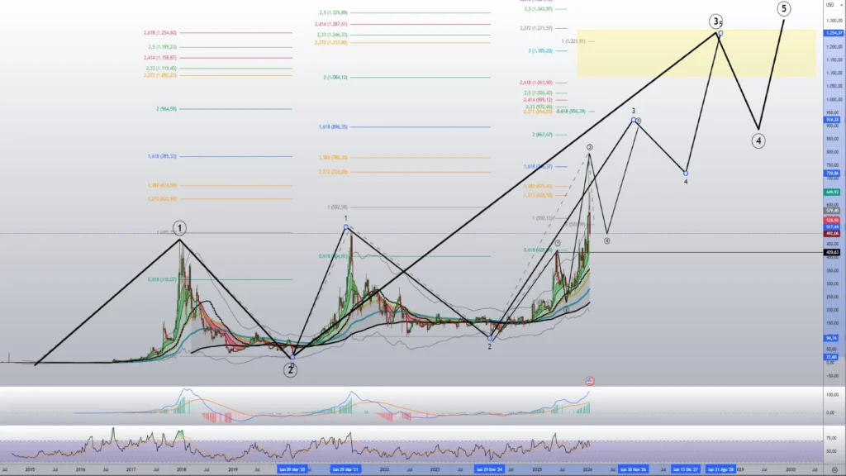This screenshot has width=846, height=476.
Task: Select the circled 5 wave label
Action: click(x=783, y=8)
